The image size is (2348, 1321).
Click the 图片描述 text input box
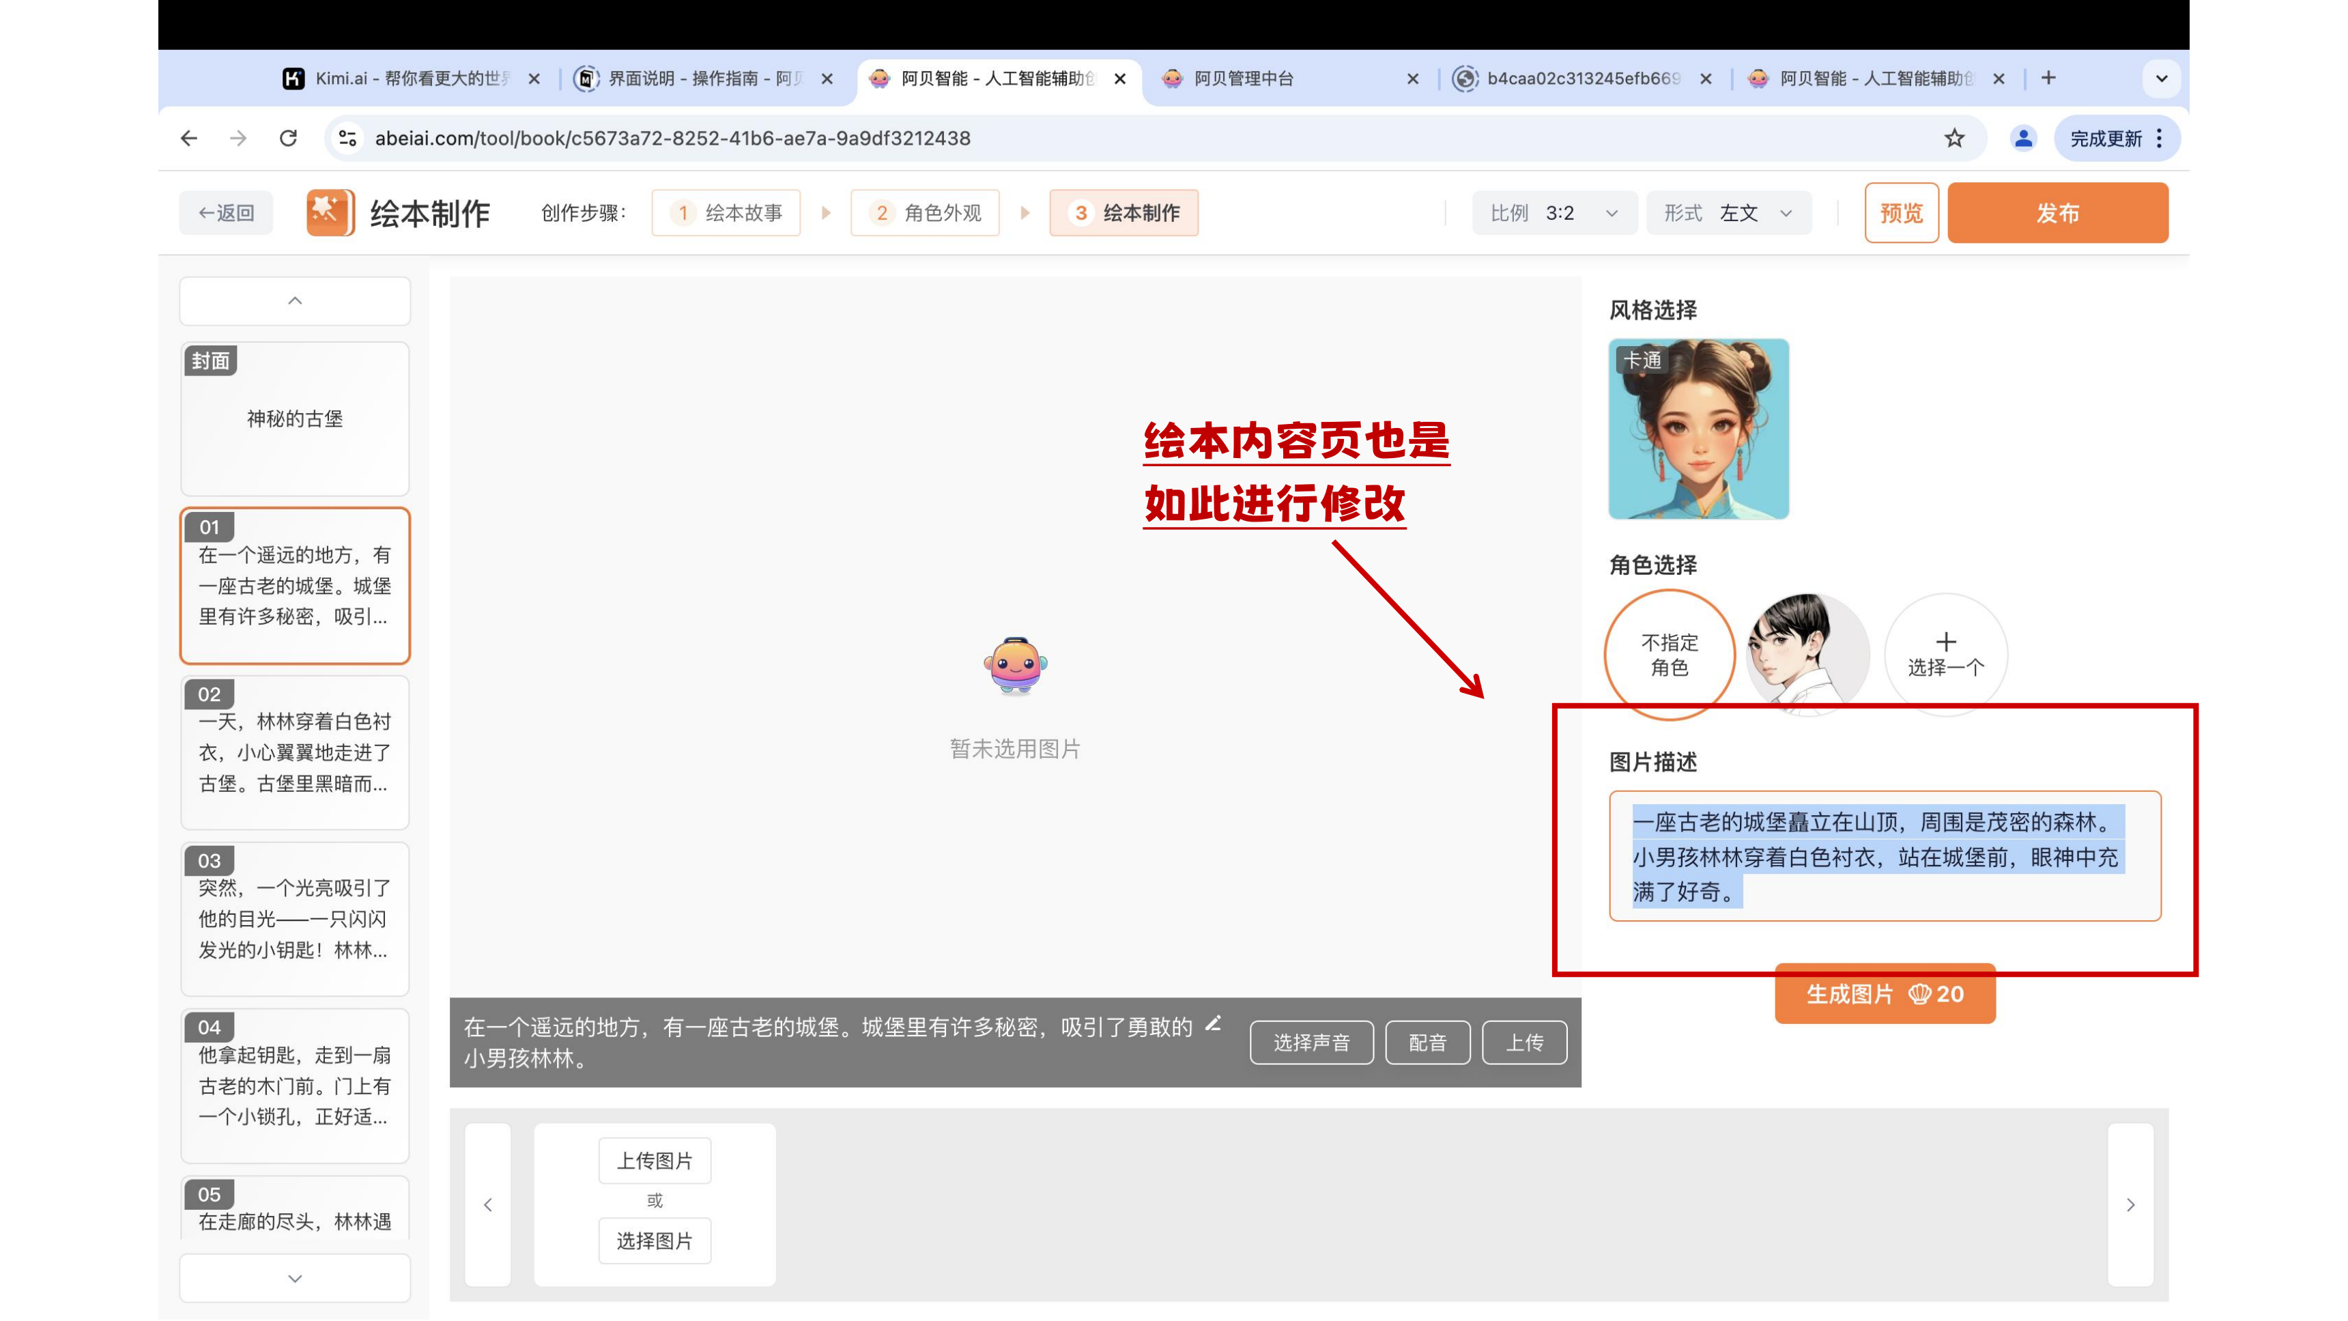coord(1885,856)
